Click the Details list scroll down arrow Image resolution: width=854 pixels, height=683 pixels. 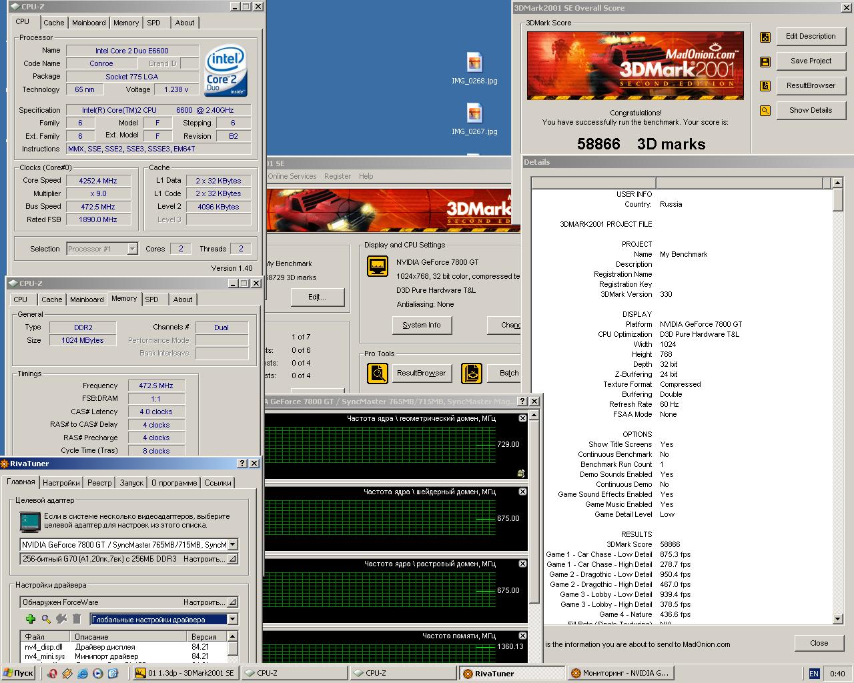[838, 619]
